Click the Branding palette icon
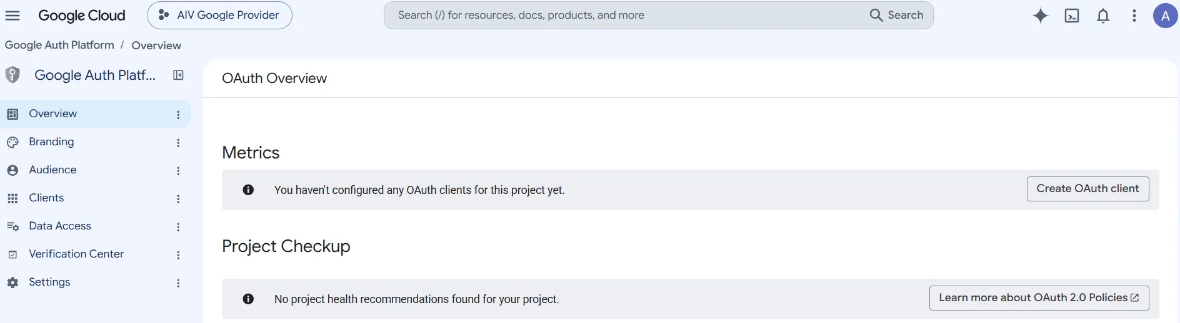Screen dimensions: 1180x323 click(12, 142)
